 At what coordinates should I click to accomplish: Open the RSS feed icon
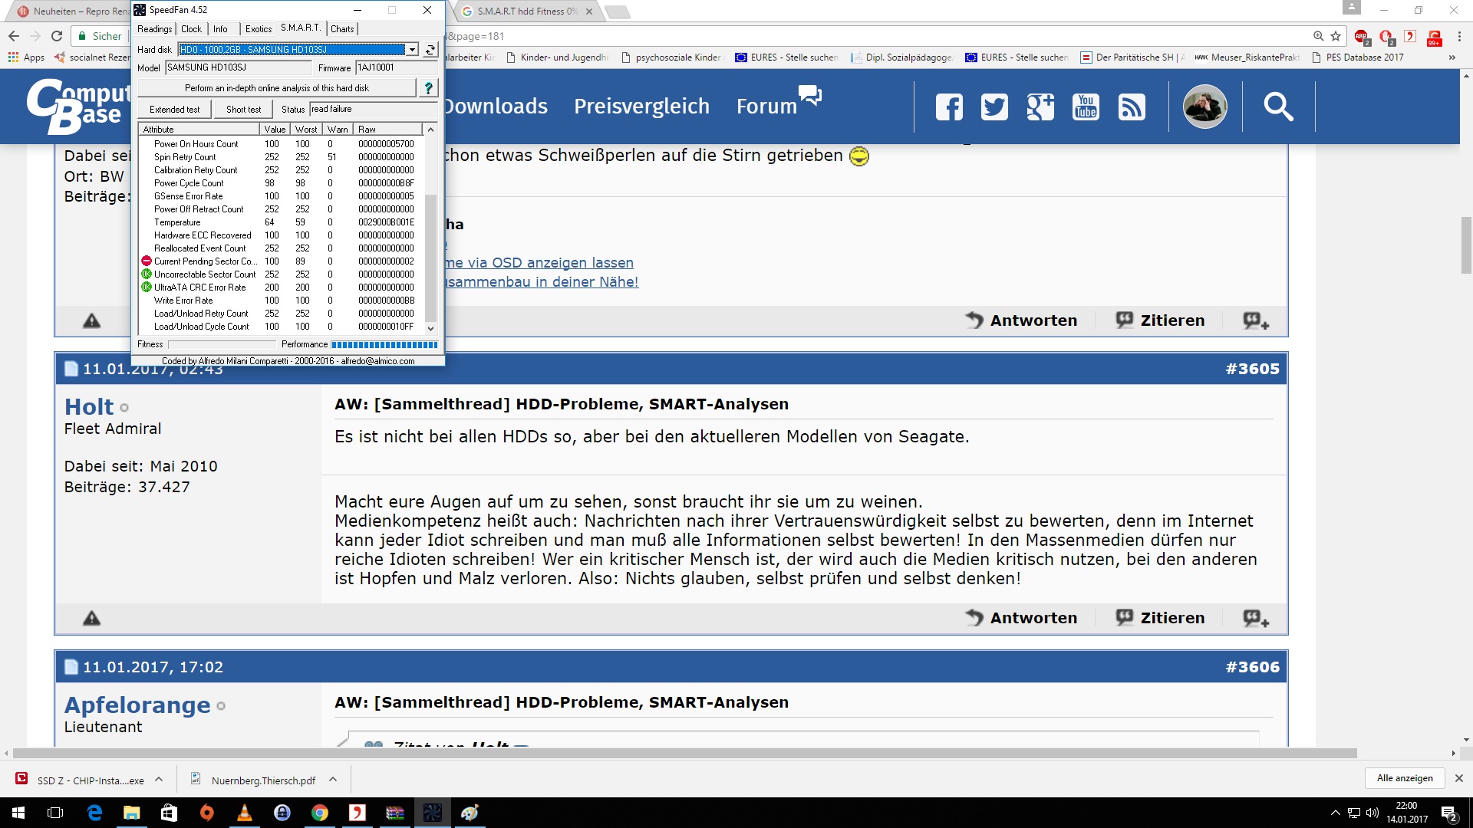pyautogui.click(x=1132, y=107)
